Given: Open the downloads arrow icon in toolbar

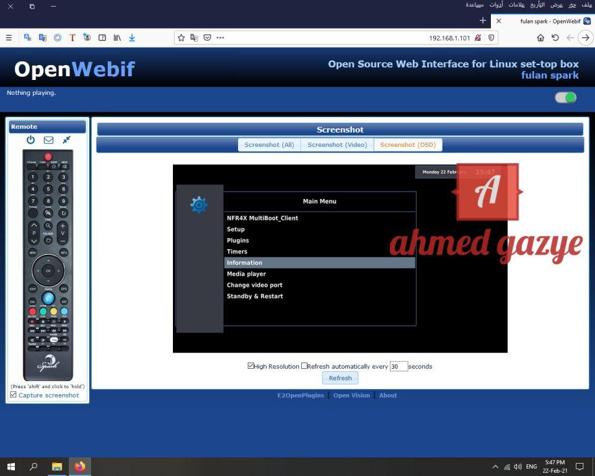Looking at the screenshot, I should click(x=132, y=38).
